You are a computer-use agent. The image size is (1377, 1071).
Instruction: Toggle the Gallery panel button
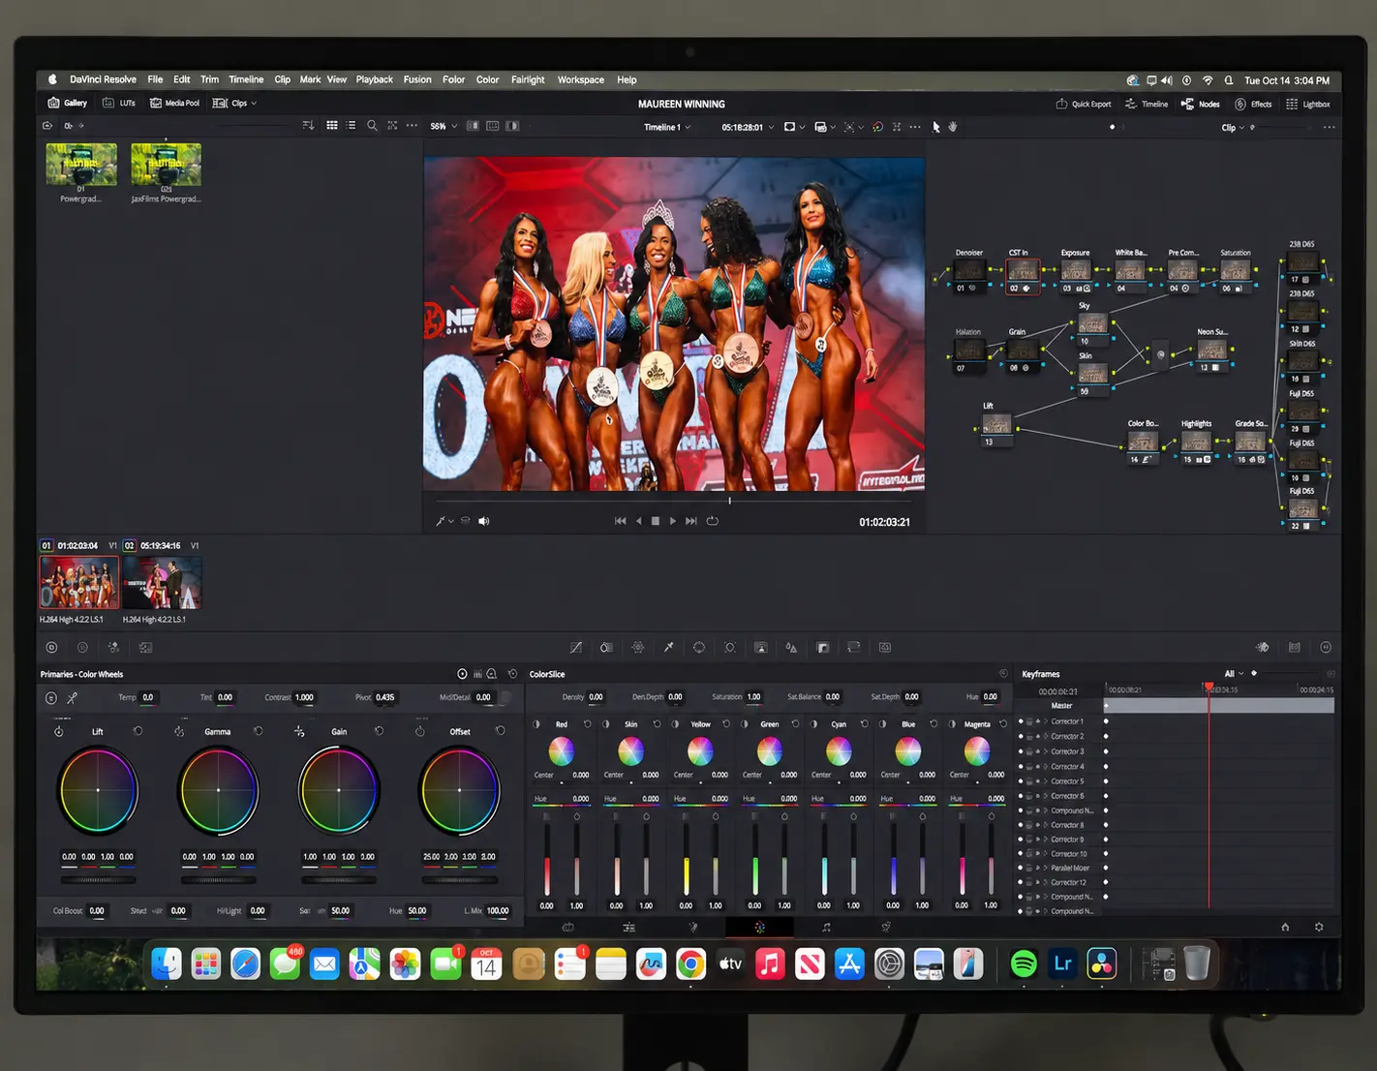click(68, 103)
